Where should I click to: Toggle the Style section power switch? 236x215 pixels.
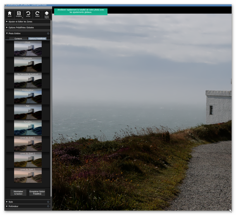coord(48,202)
